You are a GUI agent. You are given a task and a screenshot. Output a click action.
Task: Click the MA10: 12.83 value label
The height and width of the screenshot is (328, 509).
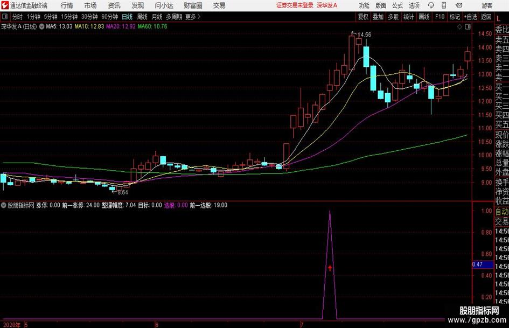(89, 26)
